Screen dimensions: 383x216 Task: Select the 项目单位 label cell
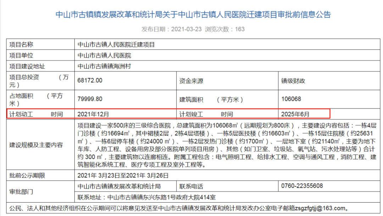click(40, 56)
